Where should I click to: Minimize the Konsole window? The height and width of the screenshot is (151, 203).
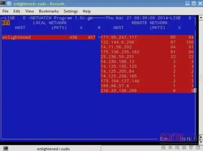(187, 3)
